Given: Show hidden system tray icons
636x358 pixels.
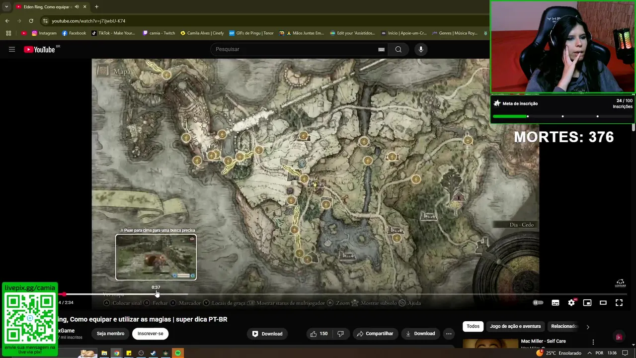Looking at the screenshot, I should click(589, 353).
